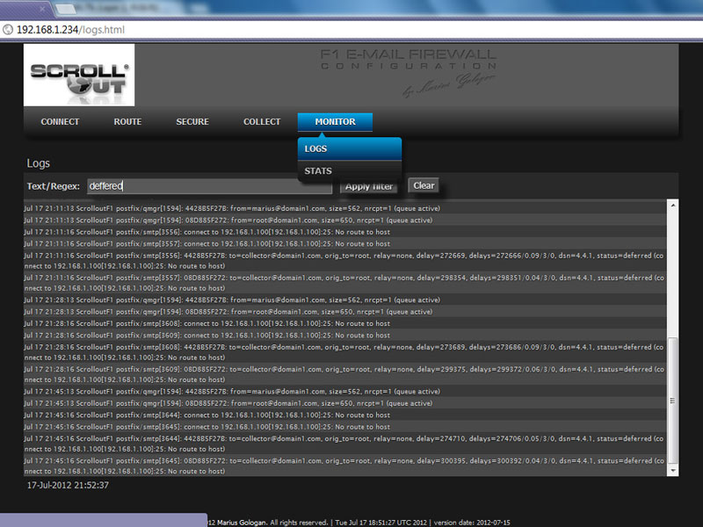Open the SECURE menu item
703x527 pixels.
(x=192, y=122)
